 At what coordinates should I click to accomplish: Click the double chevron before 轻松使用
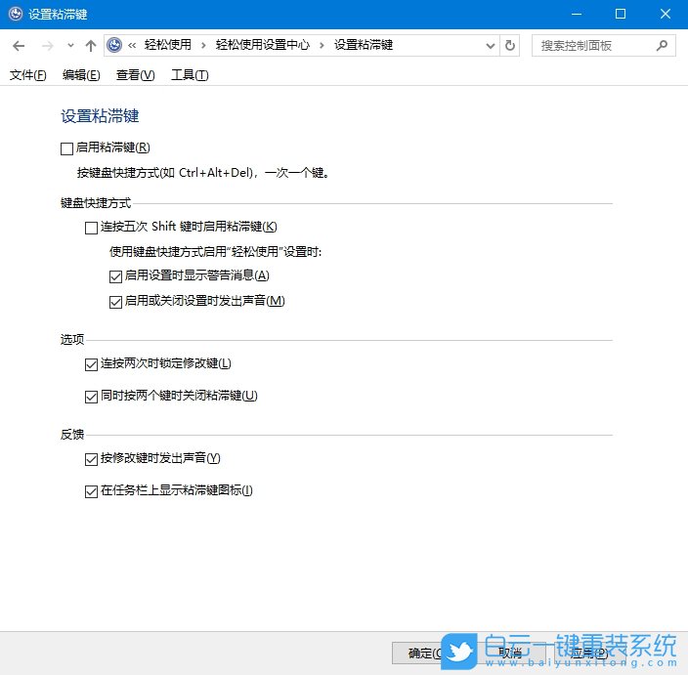[132, 45]
